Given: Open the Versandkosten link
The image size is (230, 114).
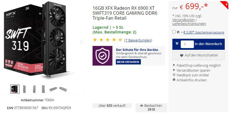Looking at the screenshot, I should click(183, 20).
